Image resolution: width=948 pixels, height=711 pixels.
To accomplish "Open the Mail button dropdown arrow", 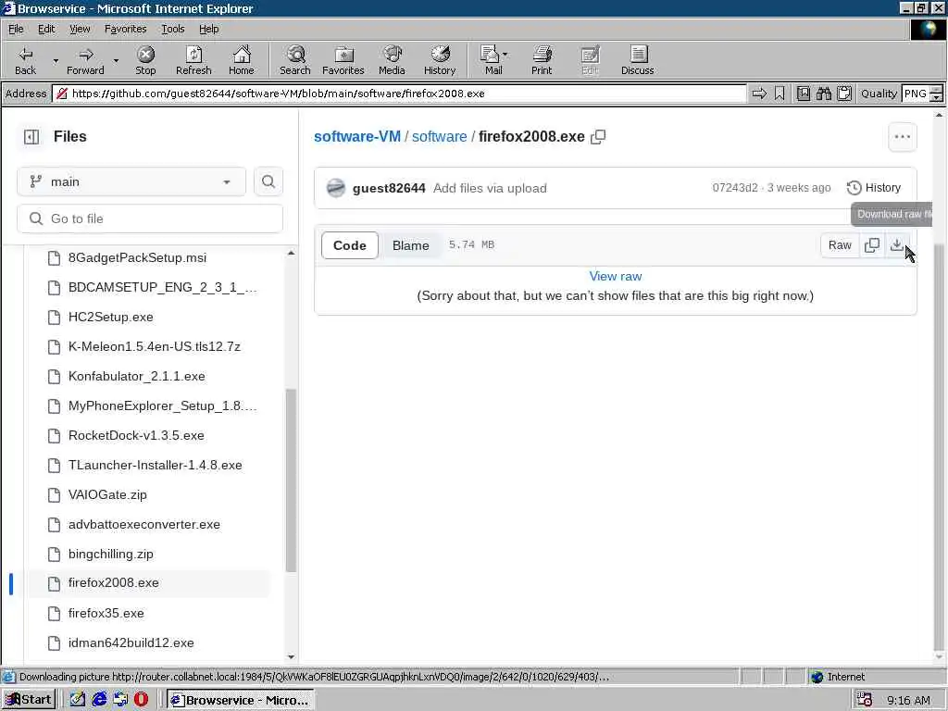I will 505,55.
